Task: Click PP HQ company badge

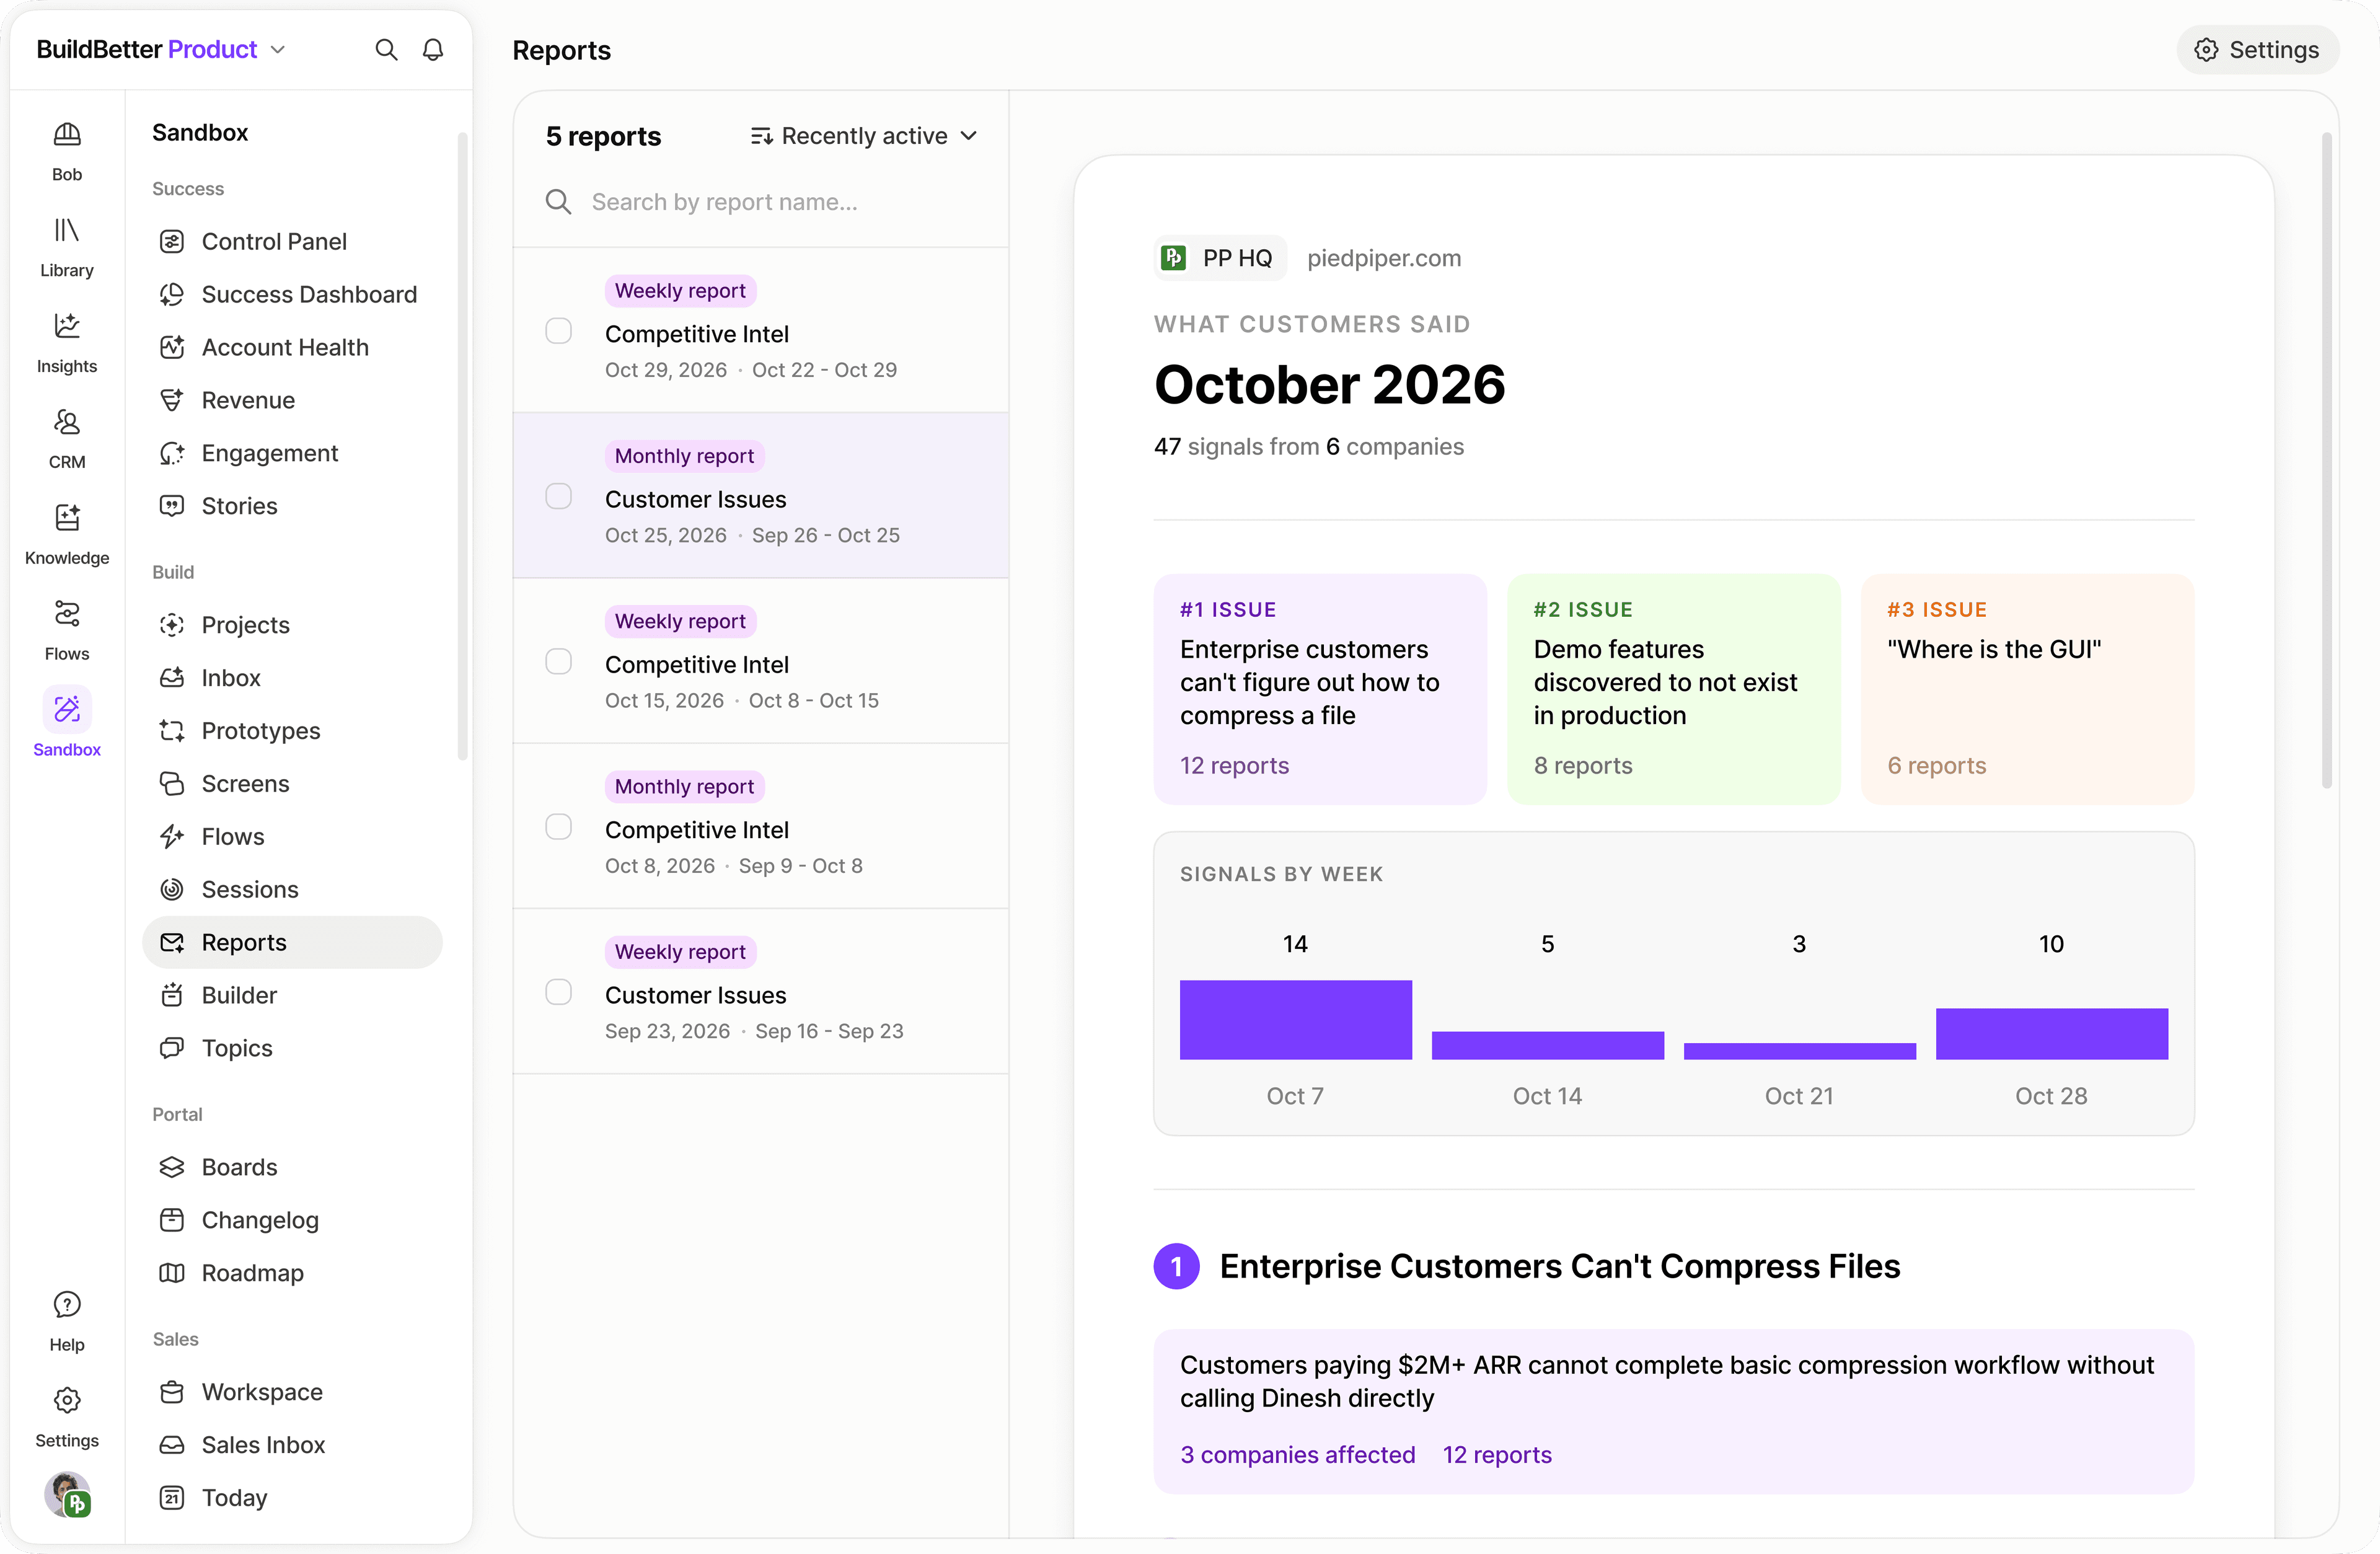Action: point(1219,258)
